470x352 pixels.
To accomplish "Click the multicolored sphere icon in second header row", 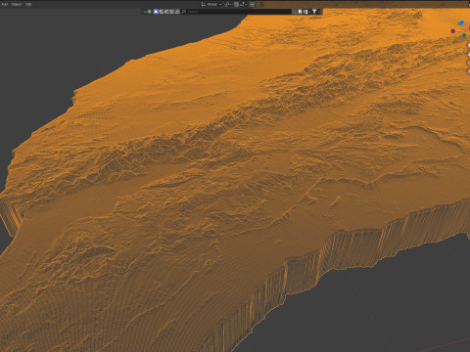I will 149,12.
